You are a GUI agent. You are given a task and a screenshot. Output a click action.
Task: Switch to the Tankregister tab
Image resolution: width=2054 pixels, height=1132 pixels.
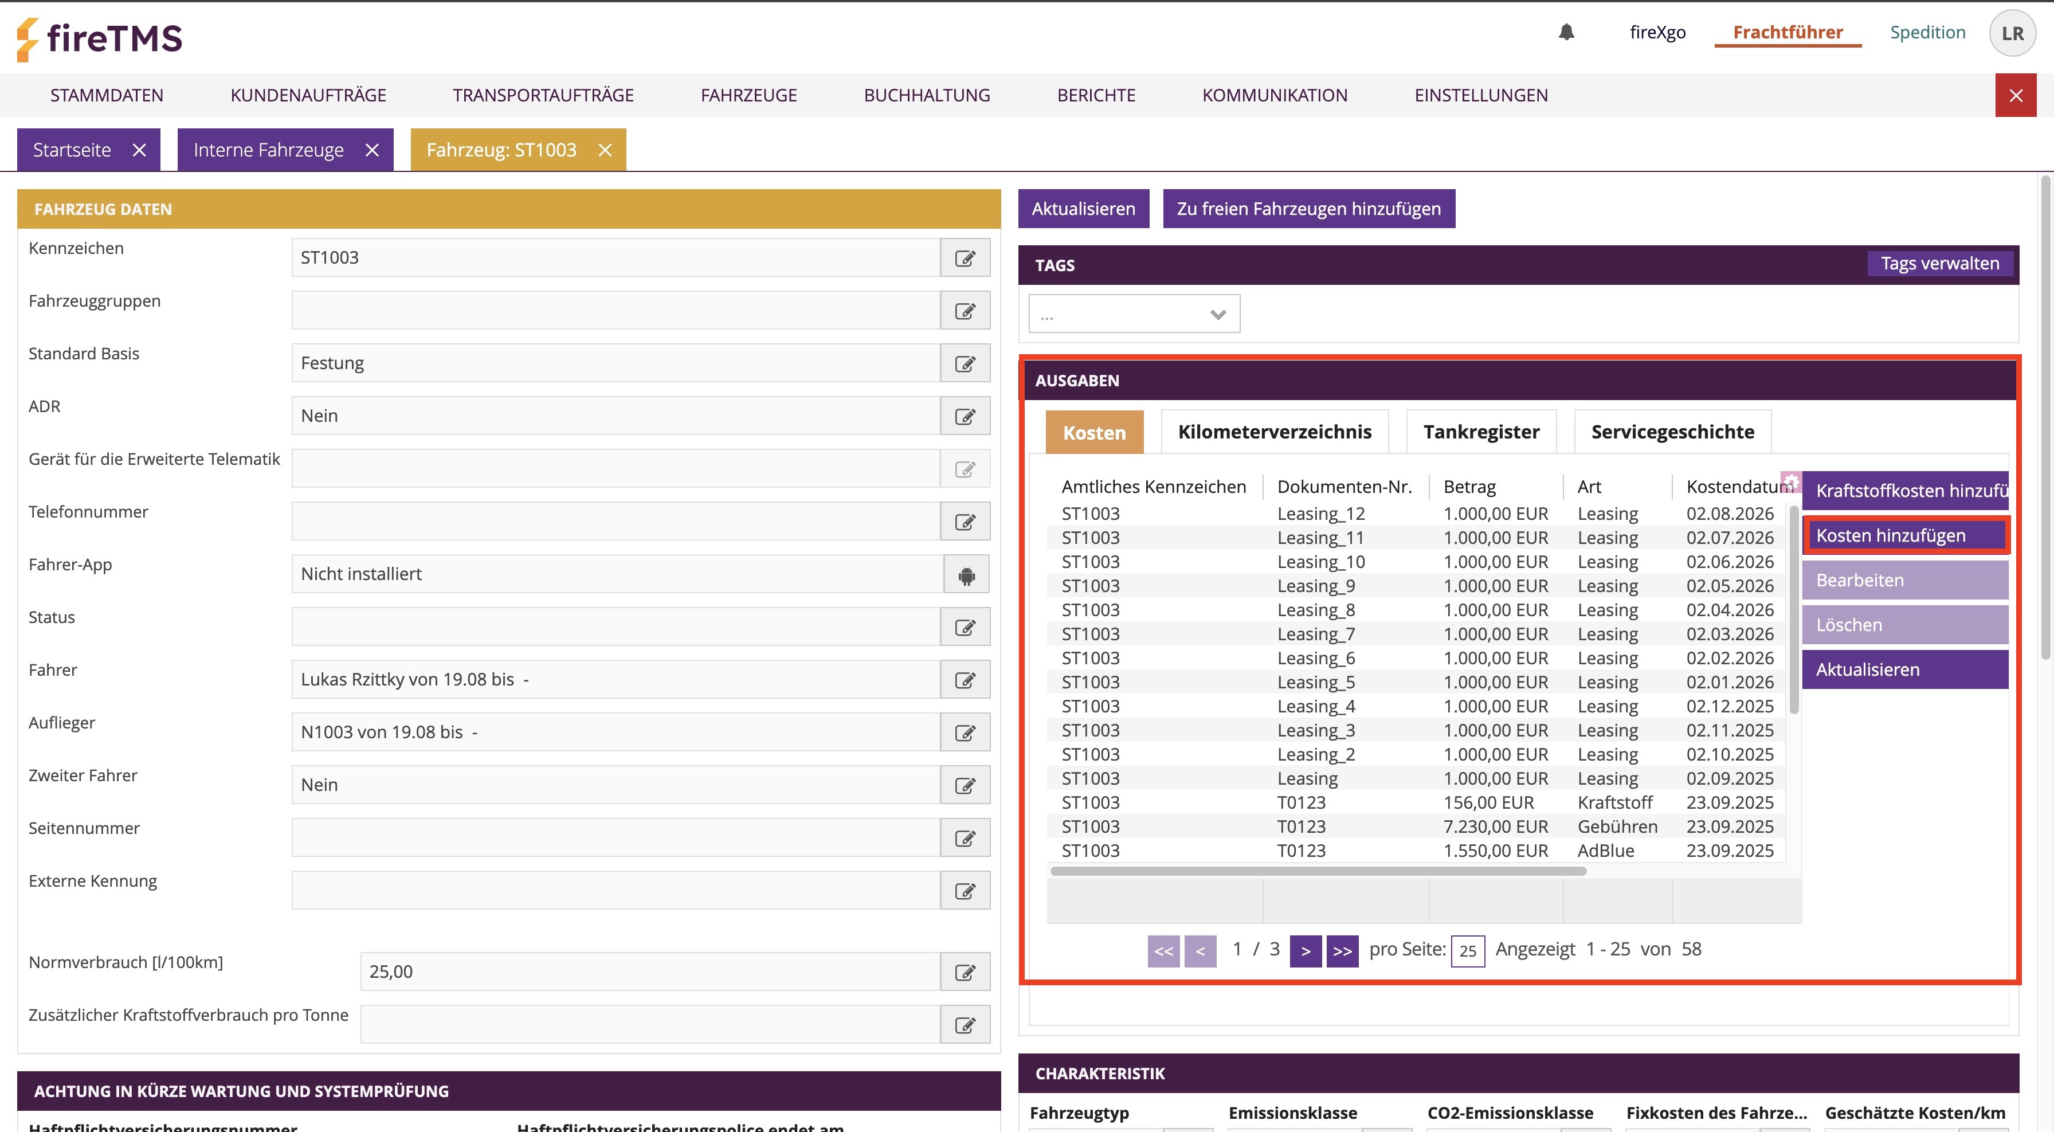click(1481, 432)
